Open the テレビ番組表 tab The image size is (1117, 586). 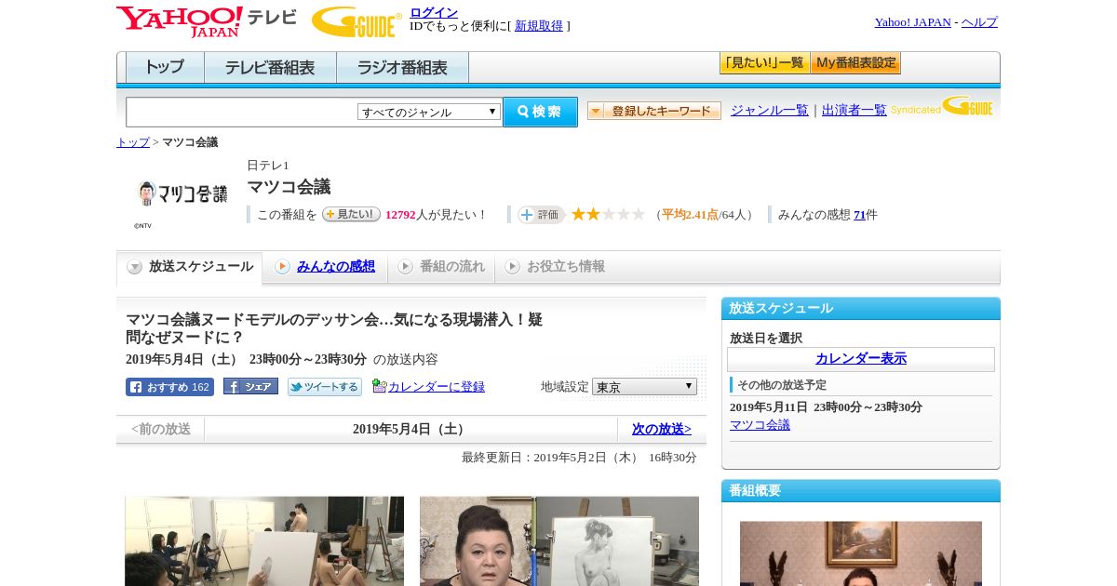(270, 68)
